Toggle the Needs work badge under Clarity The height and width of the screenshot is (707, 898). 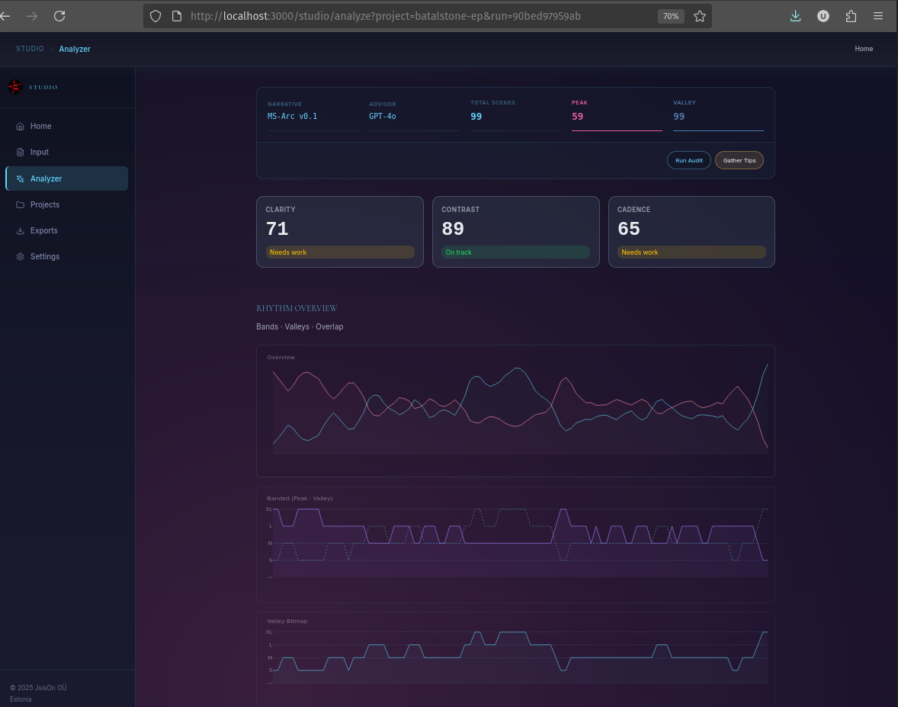(x=340, y=252)
